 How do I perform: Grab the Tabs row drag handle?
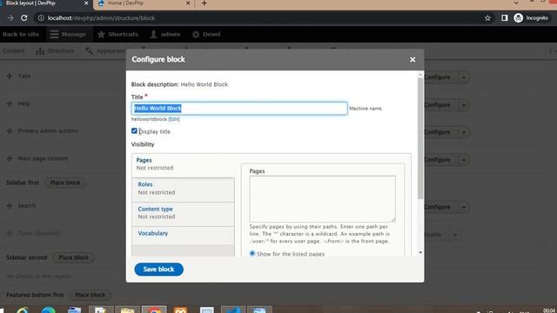pyautogui.click(x=10, y=76)
